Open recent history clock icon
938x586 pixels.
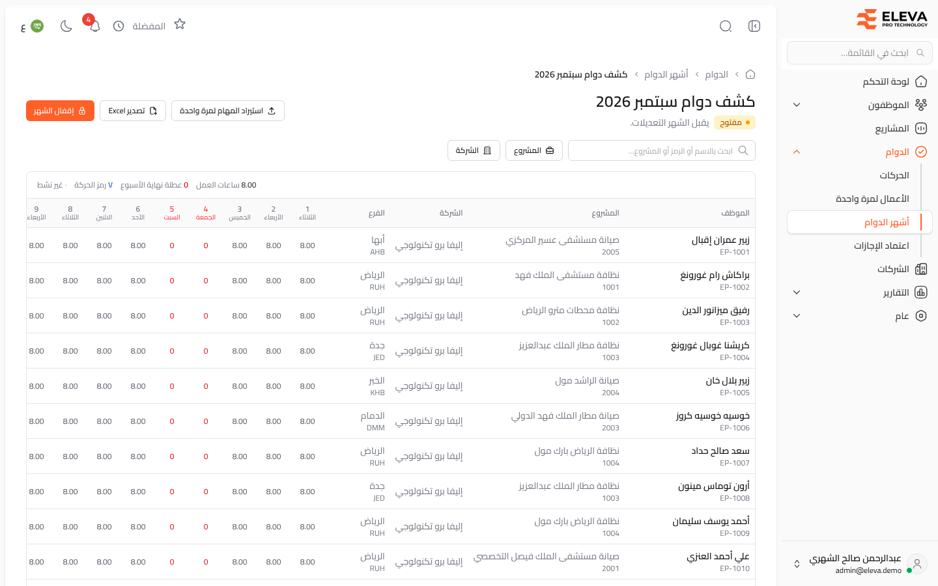pyautogui.click(x=119, y=26)
